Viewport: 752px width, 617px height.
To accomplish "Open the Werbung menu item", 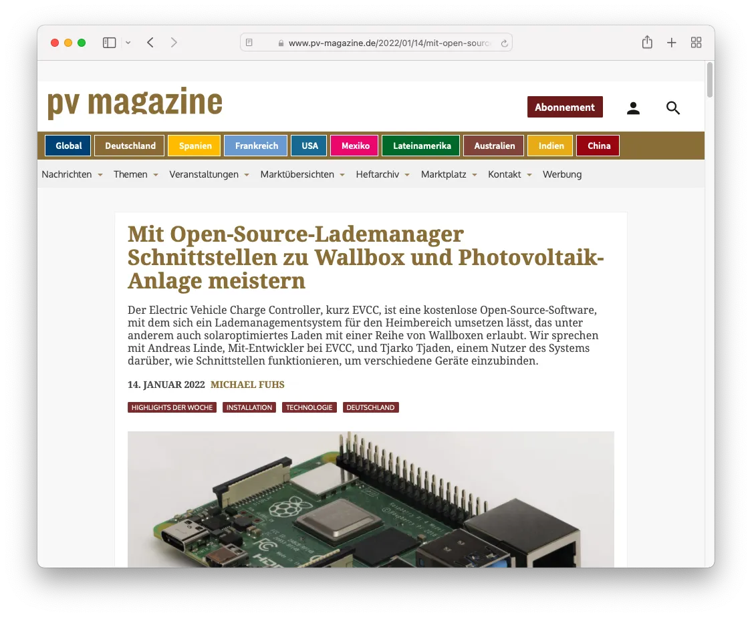I will point(562,174).
